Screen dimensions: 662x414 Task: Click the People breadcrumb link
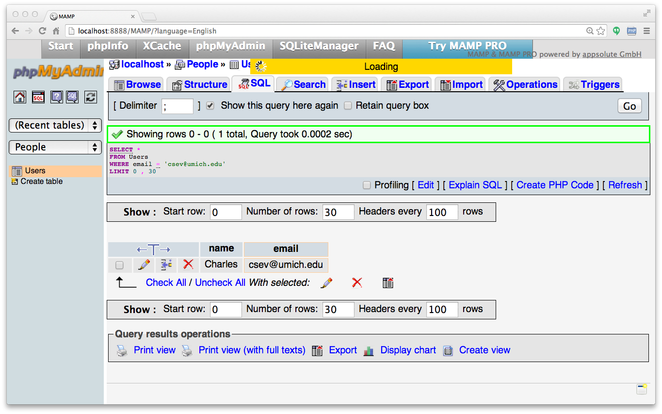202,64
